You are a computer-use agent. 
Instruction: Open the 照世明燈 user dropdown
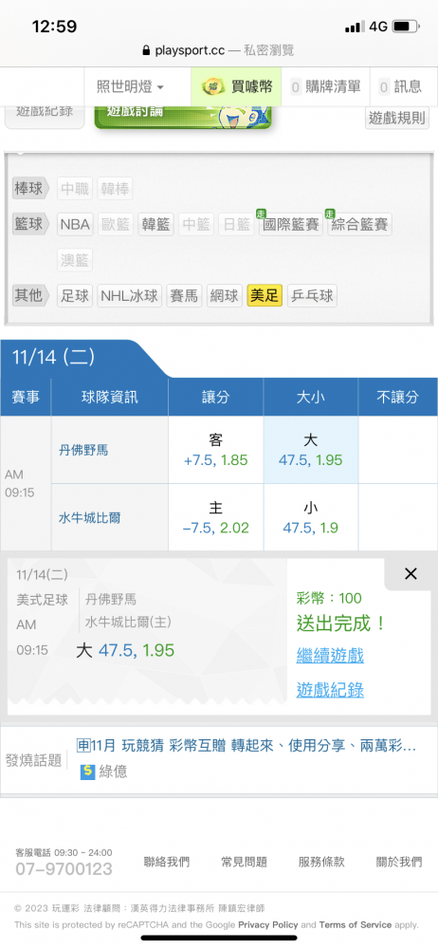[x=131, y=87]
